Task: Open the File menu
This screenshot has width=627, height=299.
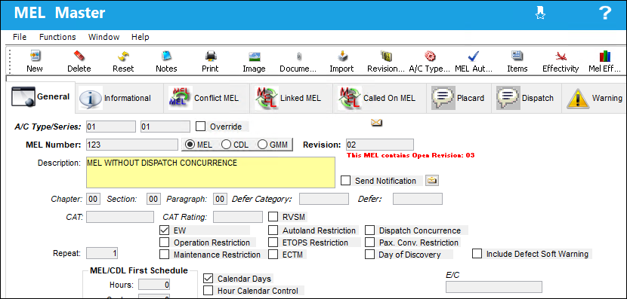Action: pos(20,37)
